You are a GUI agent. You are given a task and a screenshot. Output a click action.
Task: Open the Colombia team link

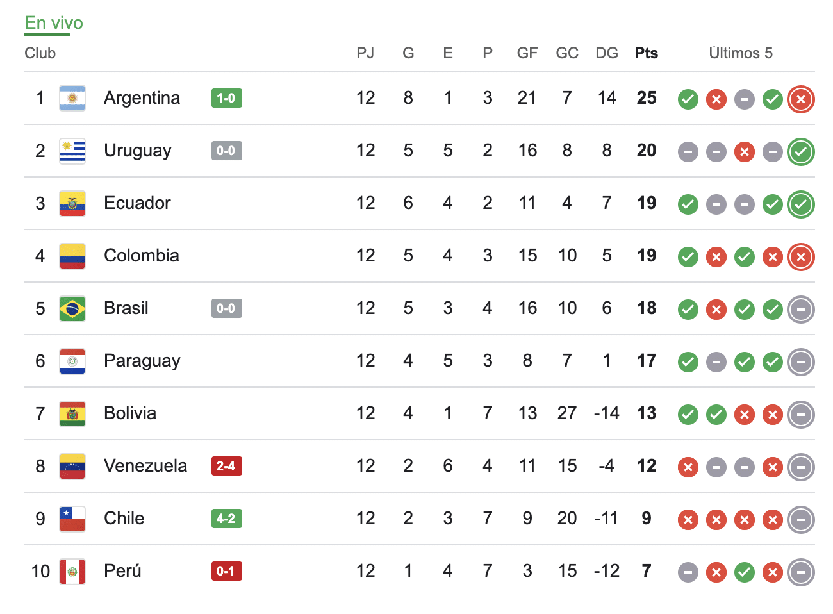(x=142, y=256)
